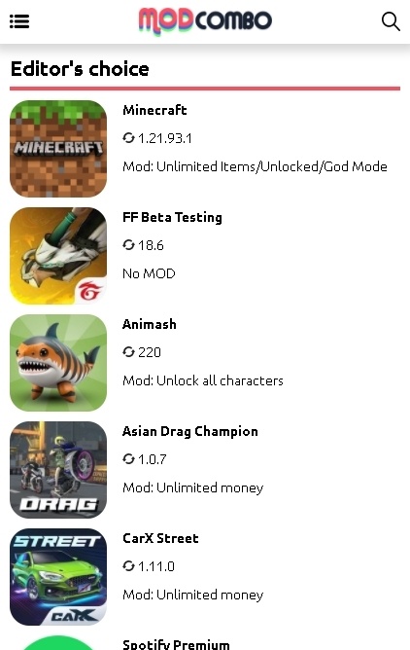Open the CarX Street app icon
Viewport: 410px width, 650px height.
tap(58, 577)
